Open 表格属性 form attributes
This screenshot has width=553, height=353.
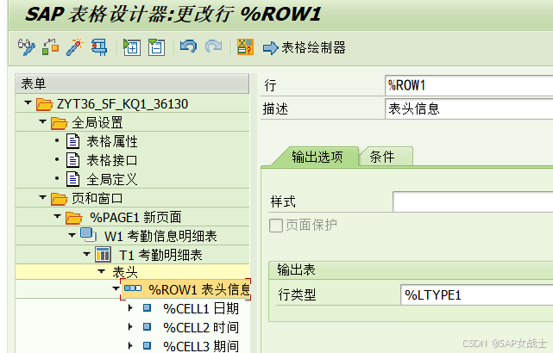[x=112, y=142]
